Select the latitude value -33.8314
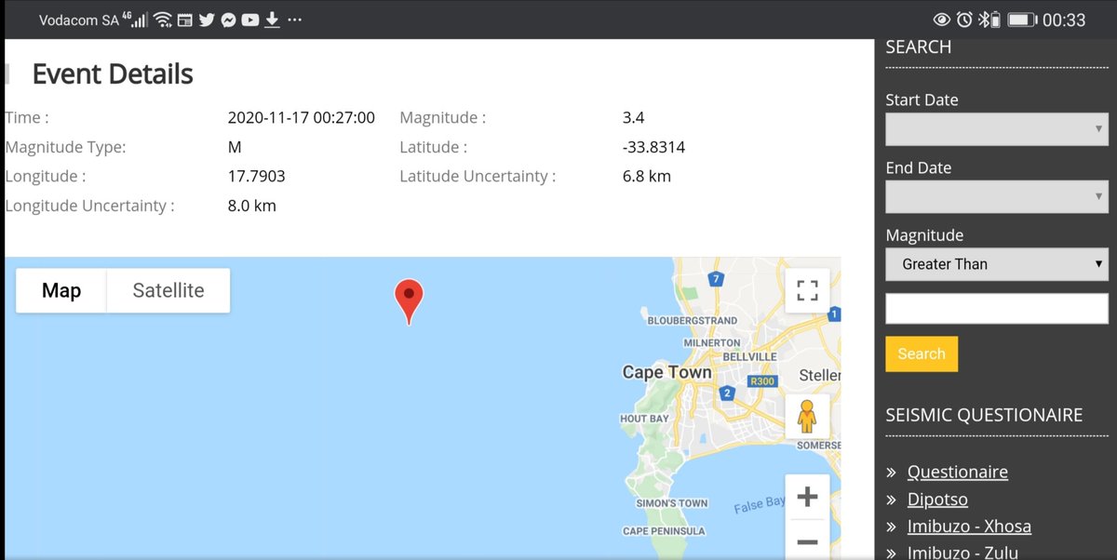 [x=653, y=147]
